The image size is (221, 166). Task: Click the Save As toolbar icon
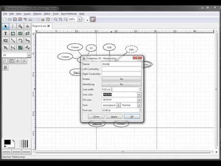(x=20, y=19)
